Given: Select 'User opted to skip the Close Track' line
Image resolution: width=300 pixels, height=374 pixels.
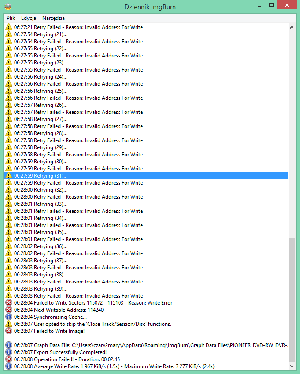Looking at the screenshot, I should pos(146,324).
